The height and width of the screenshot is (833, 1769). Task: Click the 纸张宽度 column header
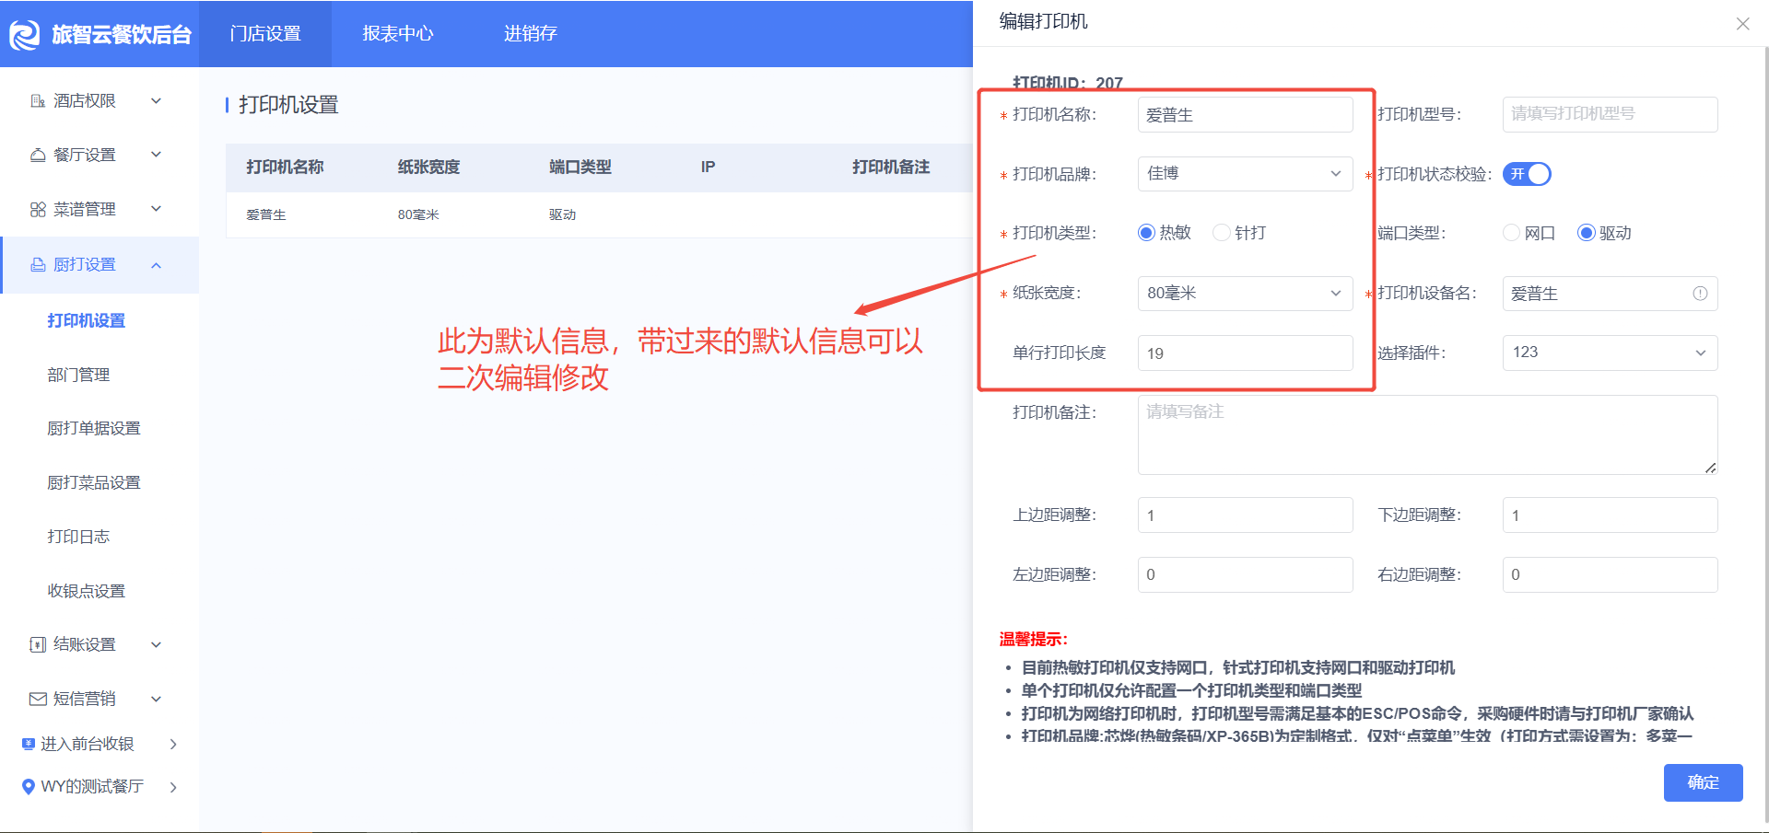428,168
